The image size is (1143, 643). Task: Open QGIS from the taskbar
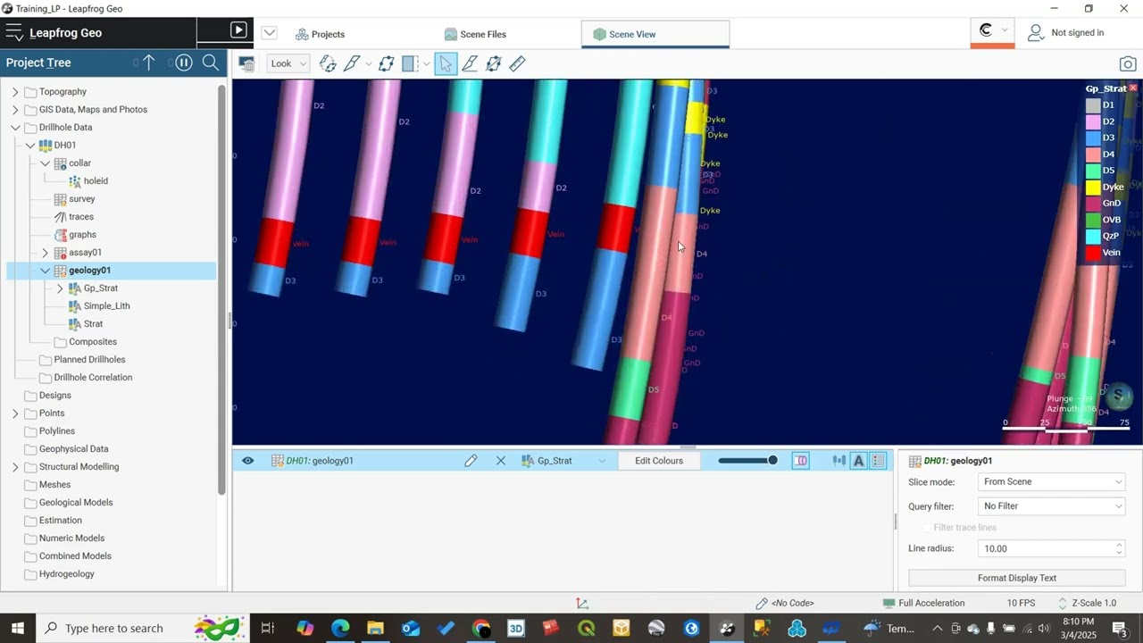586,628
